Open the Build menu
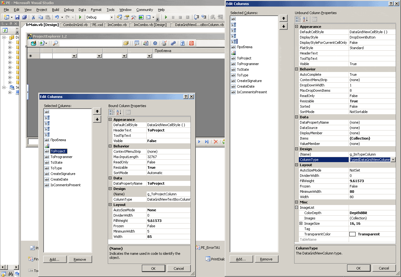The image size is (401, 277). tap(55, 10)
